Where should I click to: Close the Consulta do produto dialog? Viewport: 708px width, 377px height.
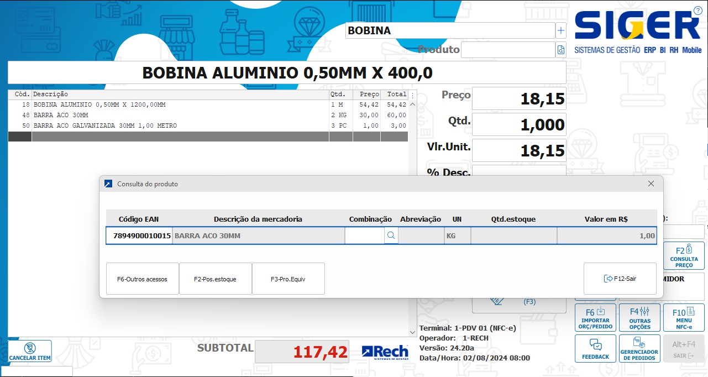pos(651,184)
